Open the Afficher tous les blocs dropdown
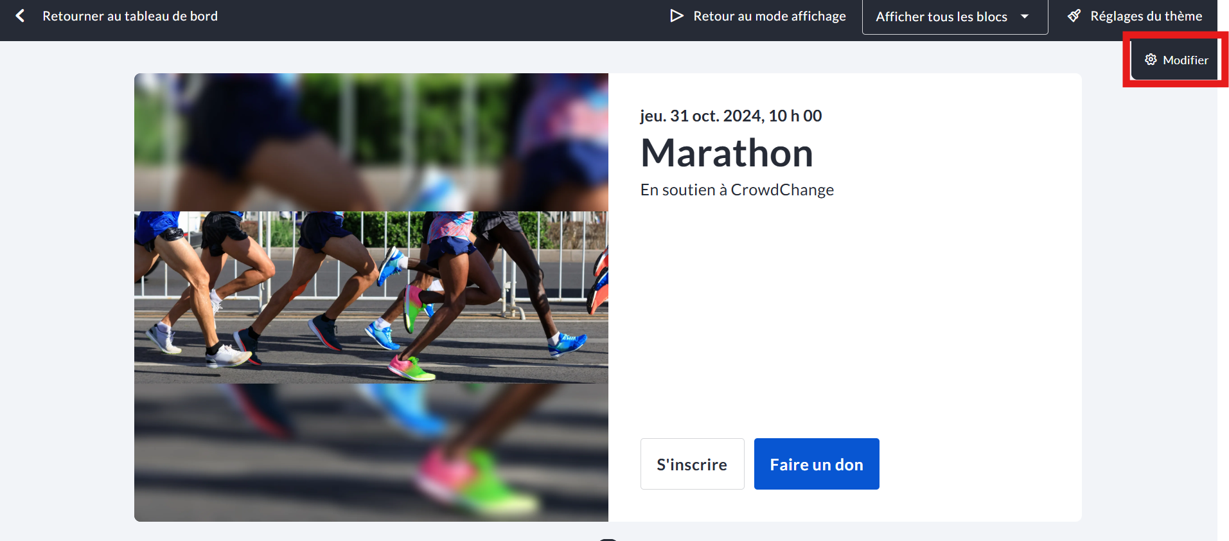 (x=955, y=17)
